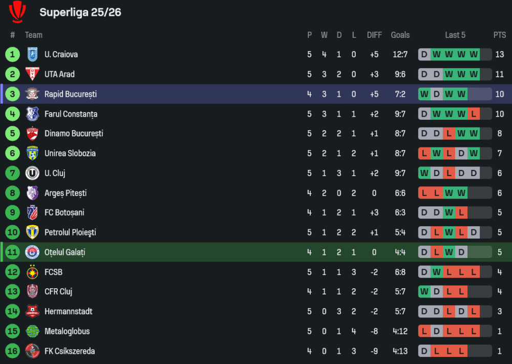The width and height of the screenshot is (512, 364).
Task: Click the Dinamo București club crest
Action: click(x=32, y=134)
